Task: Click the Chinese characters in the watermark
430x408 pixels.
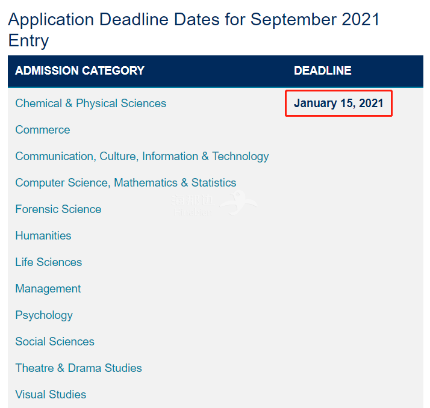Action: tap(194, 202)
